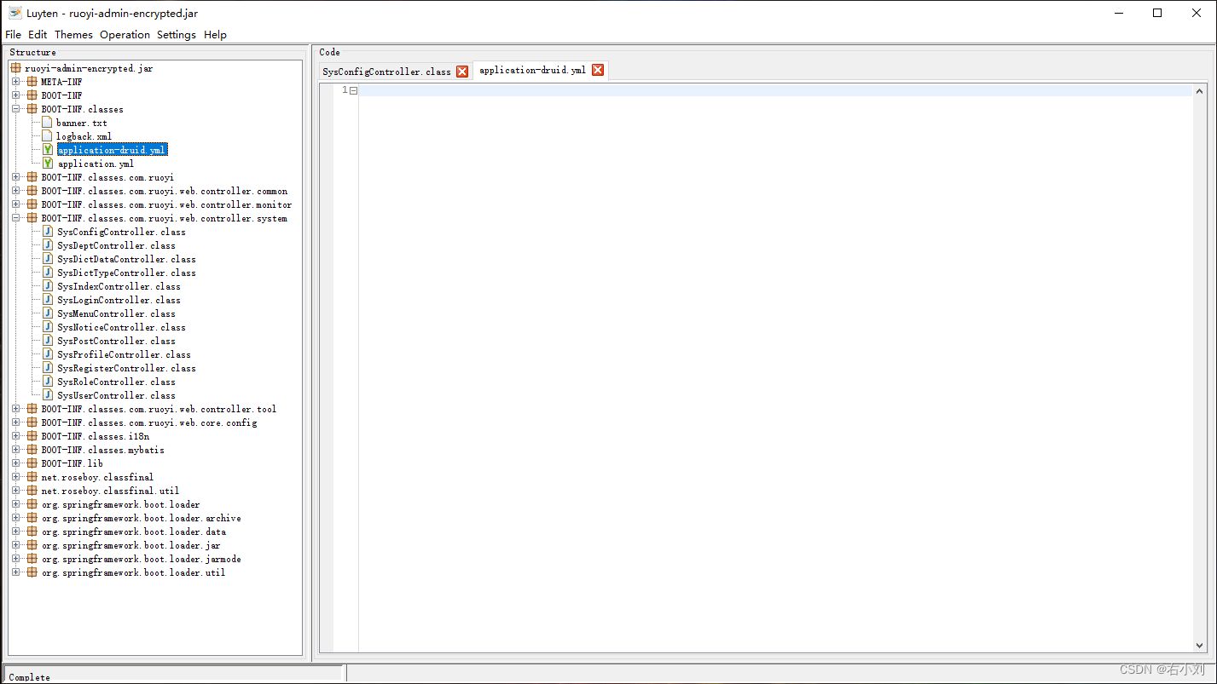Click the banner.txt file icon
Viewport: 1217px width, 684px height.
[x=48, y=123]
